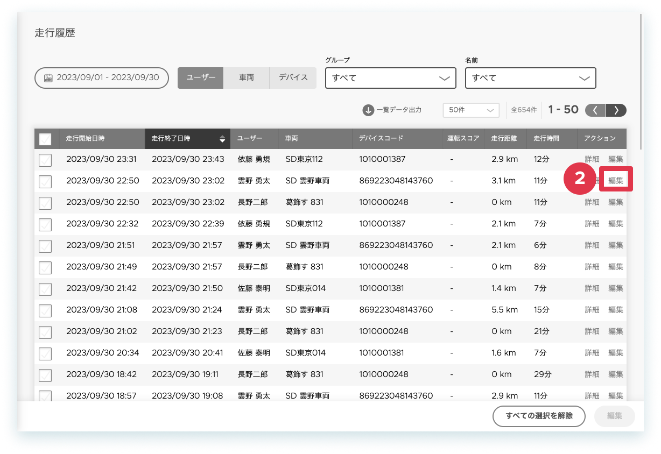Click the 走行履歴 page heading

(55, 33)
